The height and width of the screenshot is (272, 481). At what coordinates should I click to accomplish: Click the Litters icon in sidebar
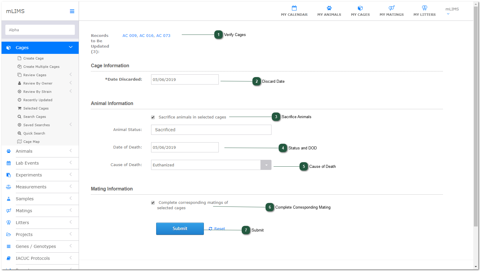[x=9, y=223]
